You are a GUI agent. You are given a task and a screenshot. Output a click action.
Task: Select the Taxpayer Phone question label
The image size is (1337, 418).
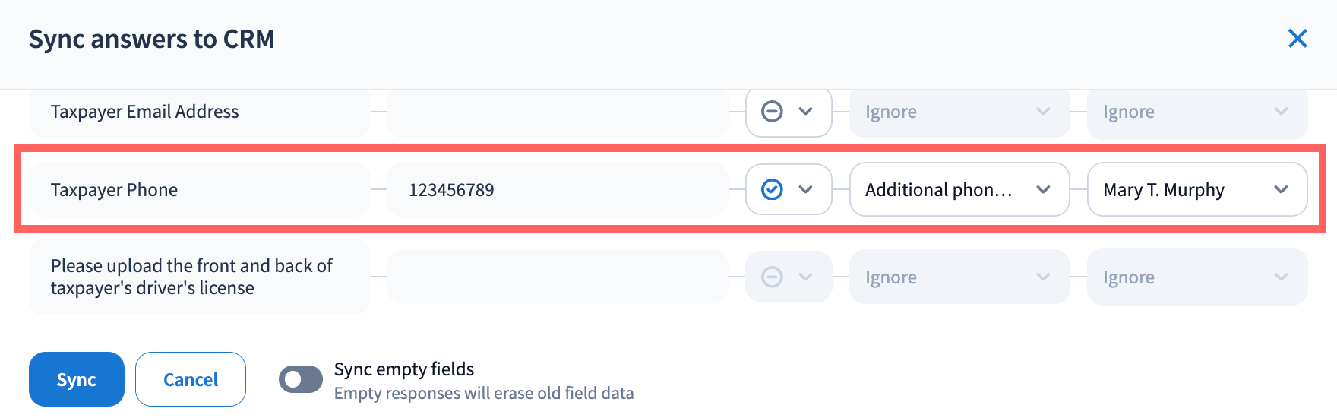(x=115, y=189)
